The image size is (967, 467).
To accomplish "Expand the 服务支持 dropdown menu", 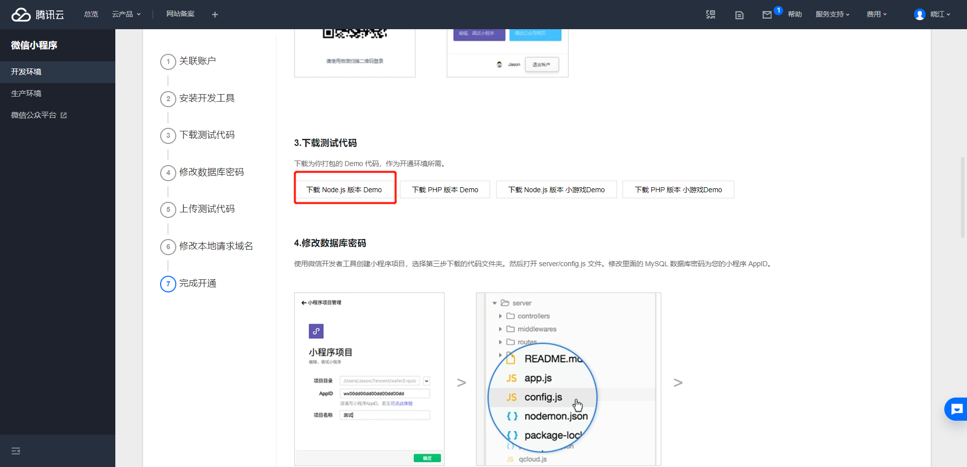I will click(833, 14).
